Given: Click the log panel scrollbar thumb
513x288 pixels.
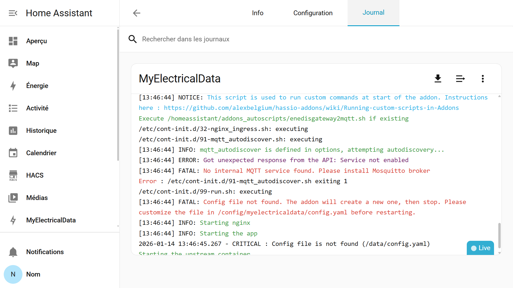Looking at the screenshot, I should [x=499, y=235].
